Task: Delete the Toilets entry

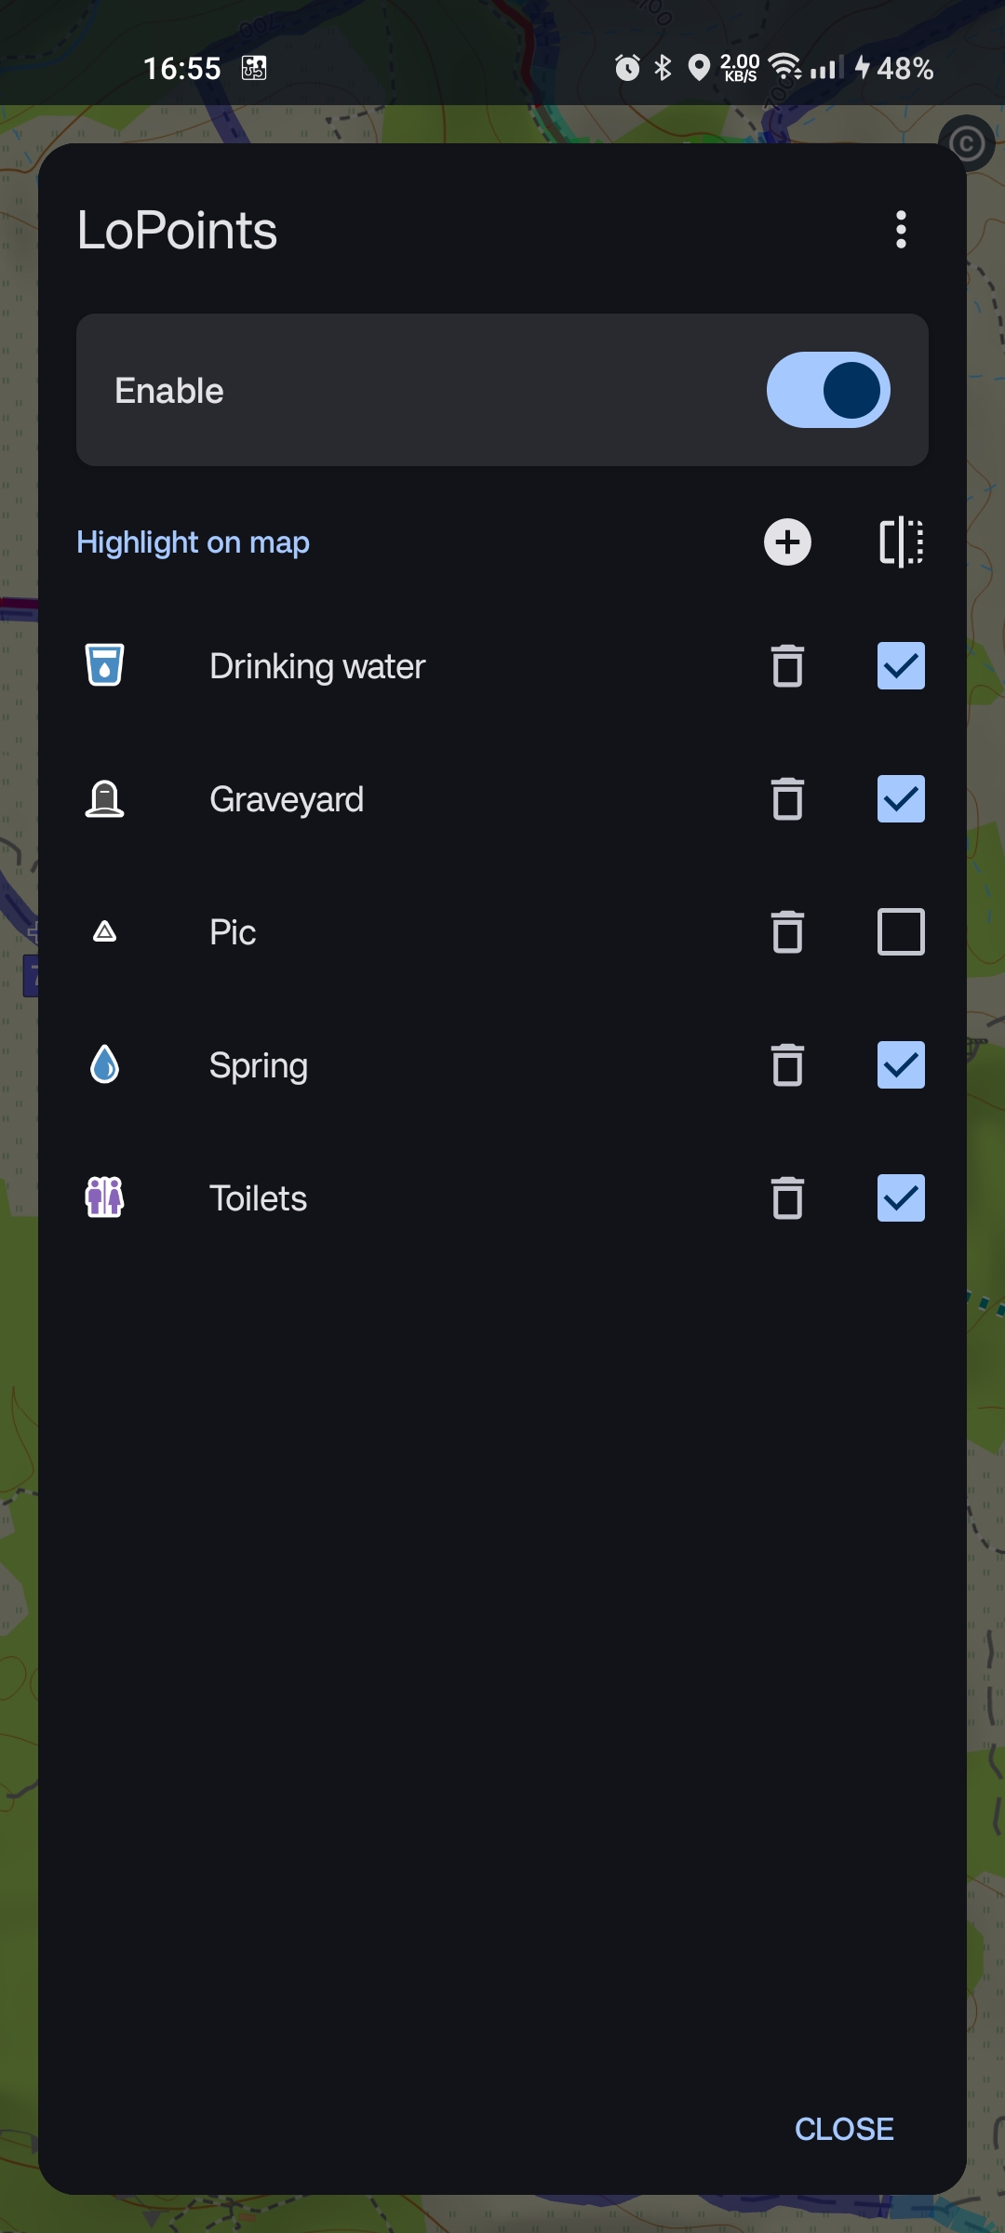Action: pyautogui.click(x=787, y=1198)
